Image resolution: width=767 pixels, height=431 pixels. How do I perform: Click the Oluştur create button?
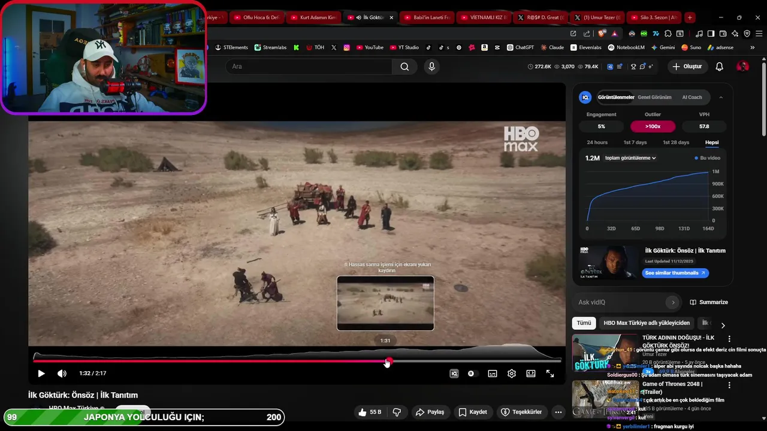687,66
